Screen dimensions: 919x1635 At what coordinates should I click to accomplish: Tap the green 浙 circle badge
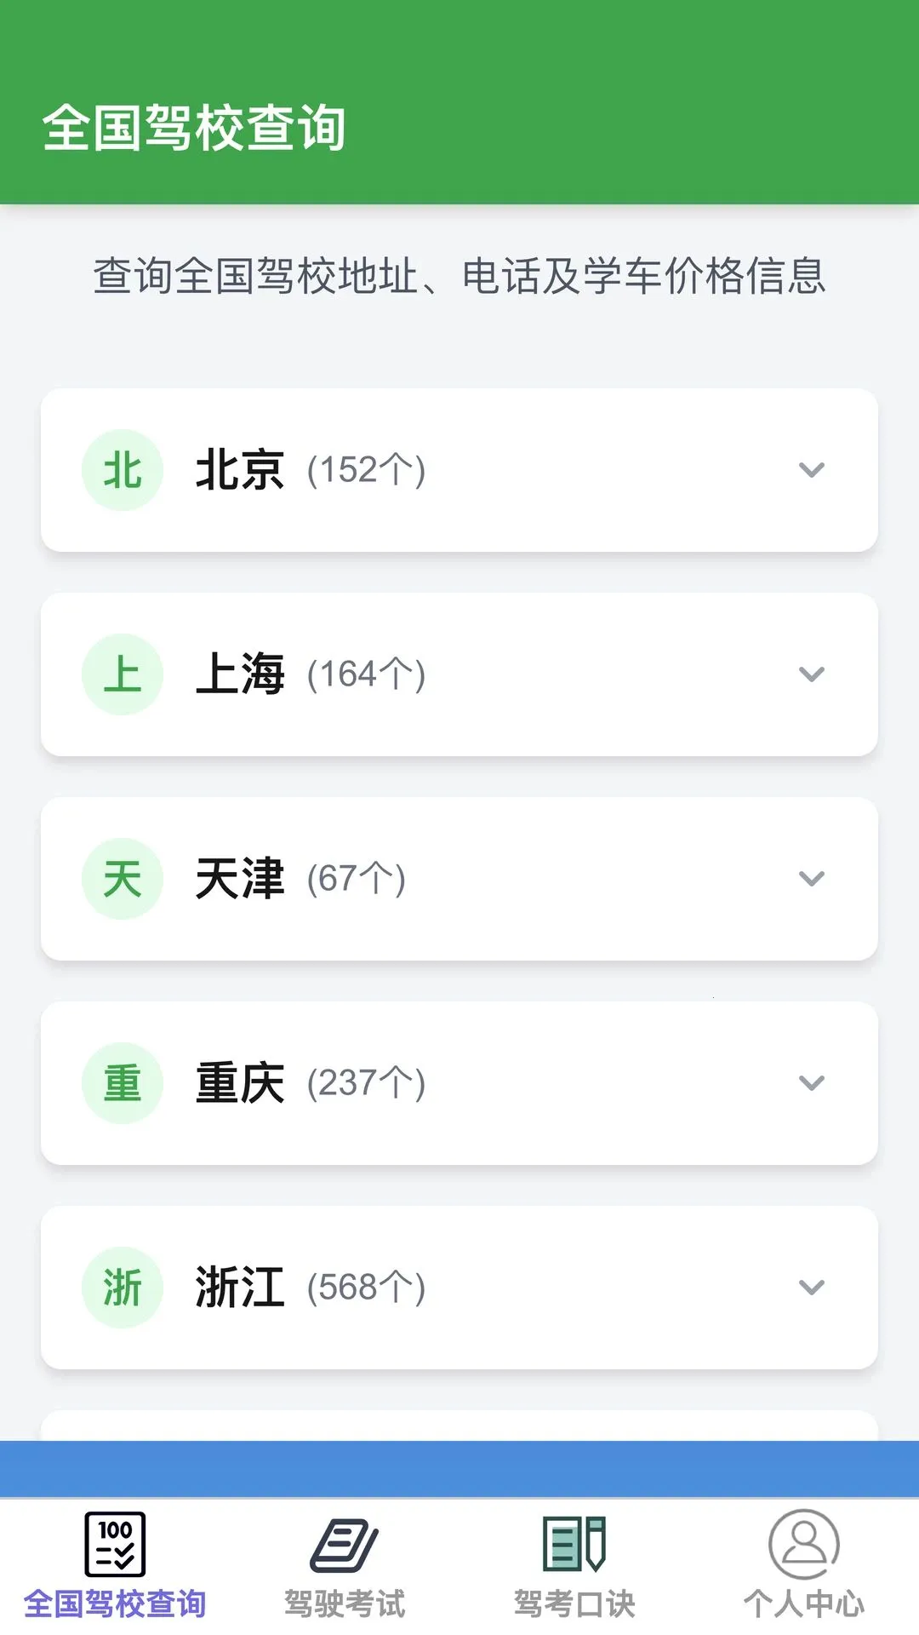pos(123,1288)
